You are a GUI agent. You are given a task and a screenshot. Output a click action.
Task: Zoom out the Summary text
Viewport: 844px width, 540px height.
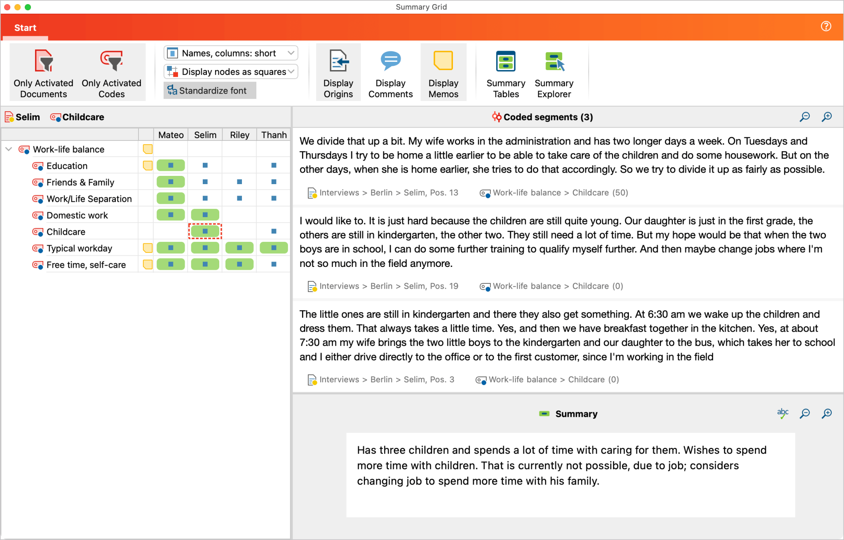[804, 414]
